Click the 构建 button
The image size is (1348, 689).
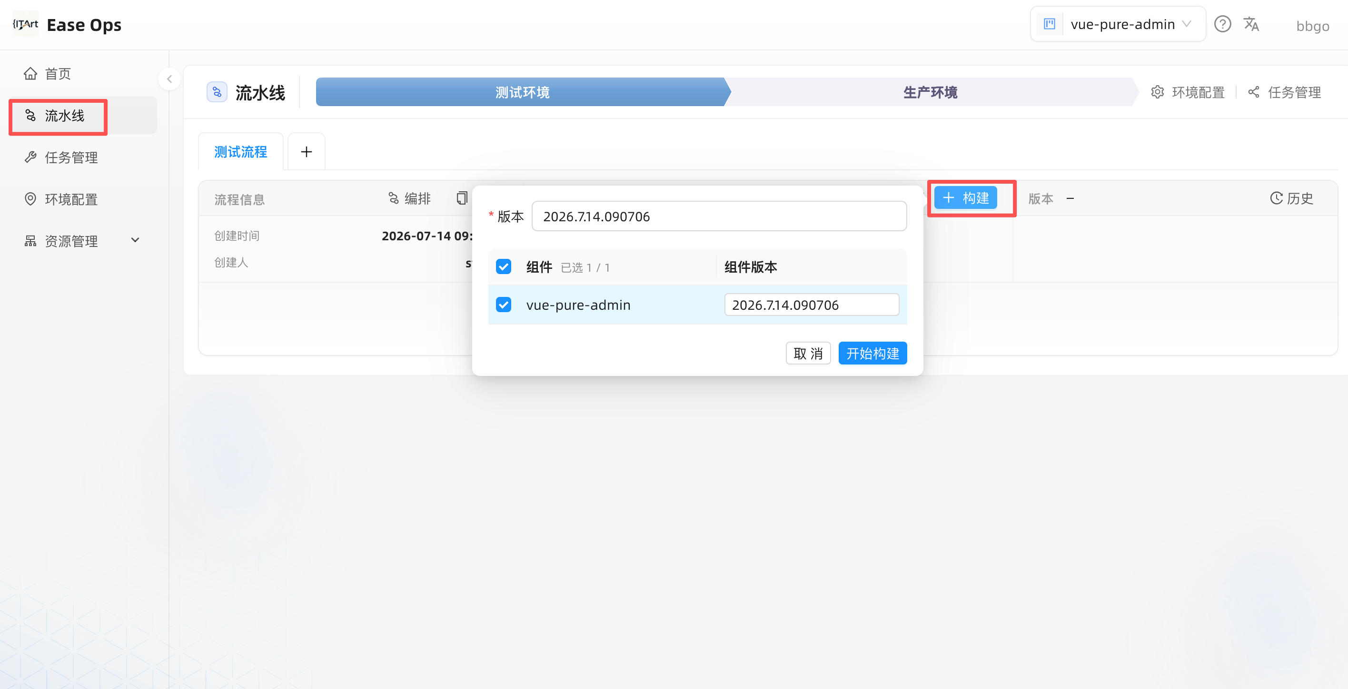[965, 198]
